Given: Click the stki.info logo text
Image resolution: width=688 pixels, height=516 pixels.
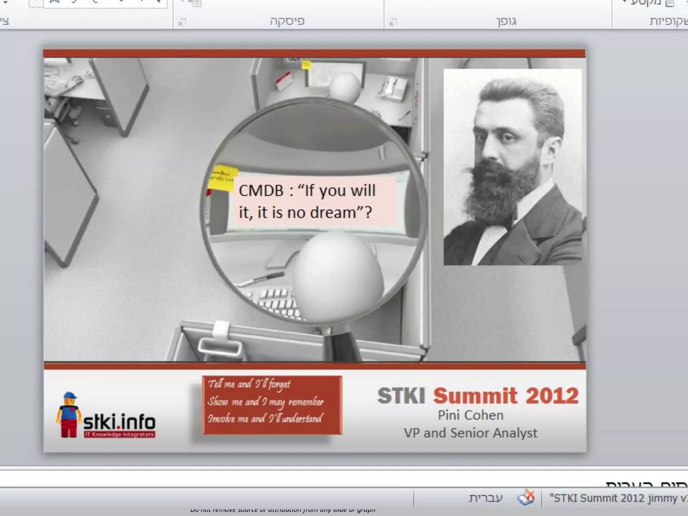Looking at the screenshot, I should coord(119,422).
